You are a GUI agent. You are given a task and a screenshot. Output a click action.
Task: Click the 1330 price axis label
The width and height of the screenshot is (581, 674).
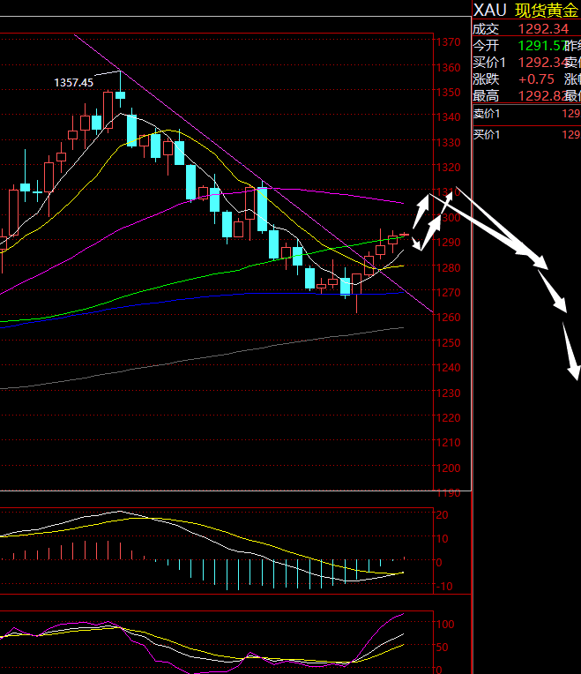(x=448, y=142)
